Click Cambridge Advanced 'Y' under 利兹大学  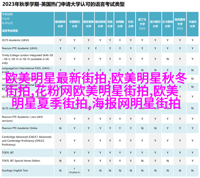click(x=110, y=141)
